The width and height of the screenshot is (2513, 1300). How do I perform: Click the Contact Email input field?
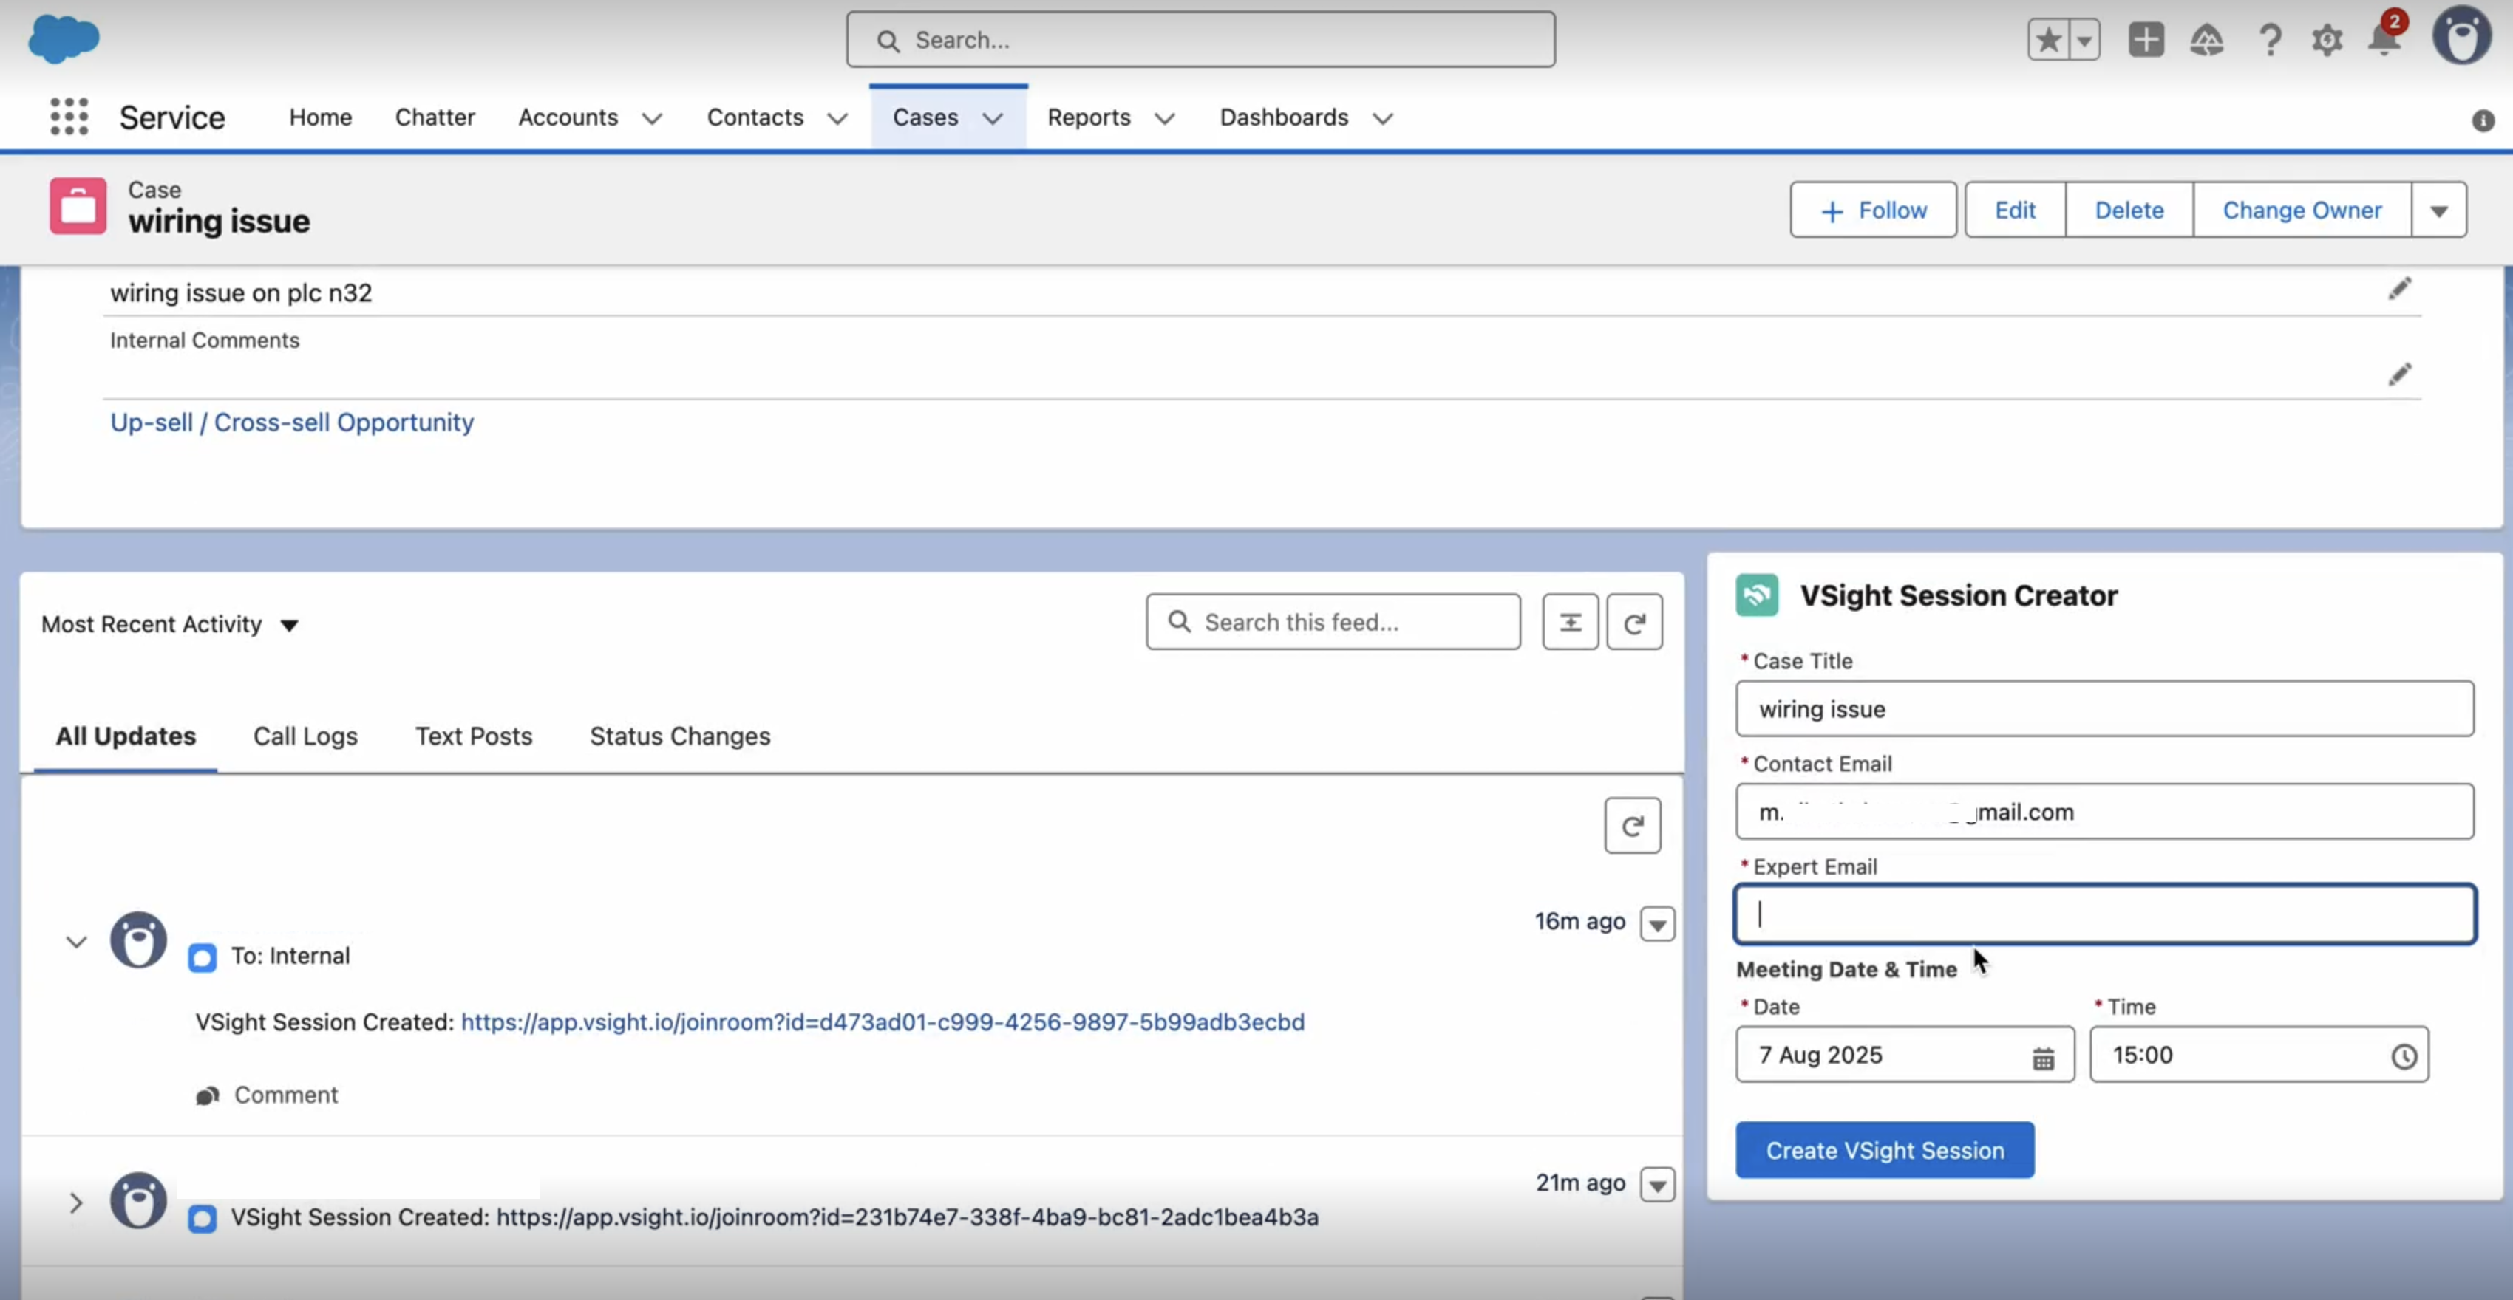coord(2104,812)
